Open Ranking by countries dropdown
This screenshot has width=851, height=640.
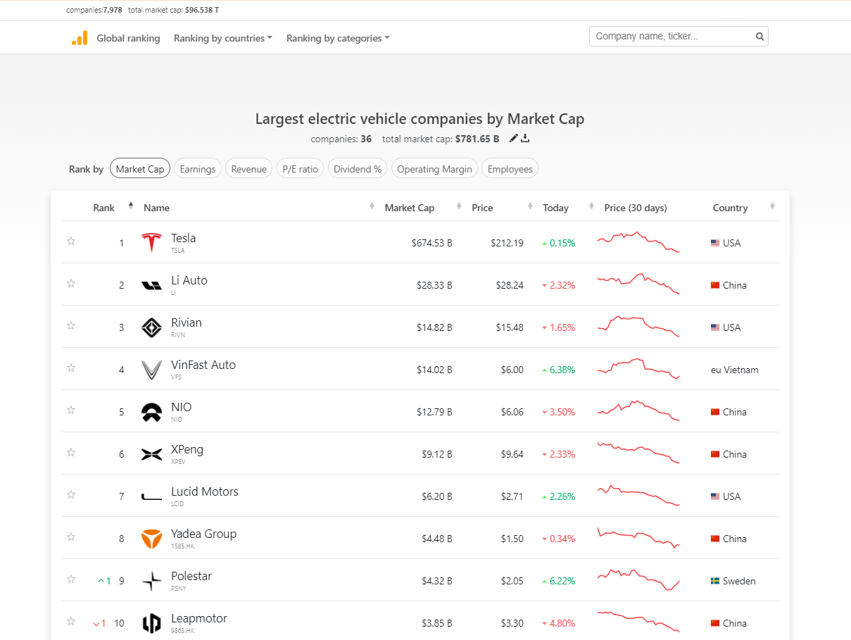[x=223, y=38]
